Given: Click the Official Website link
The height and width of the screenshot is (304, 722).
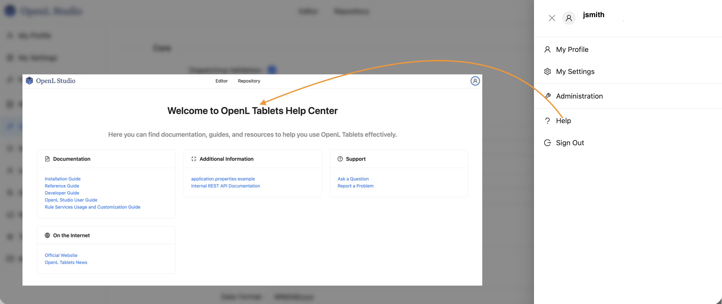Looking at the screenshot, I should pos(61,255).
